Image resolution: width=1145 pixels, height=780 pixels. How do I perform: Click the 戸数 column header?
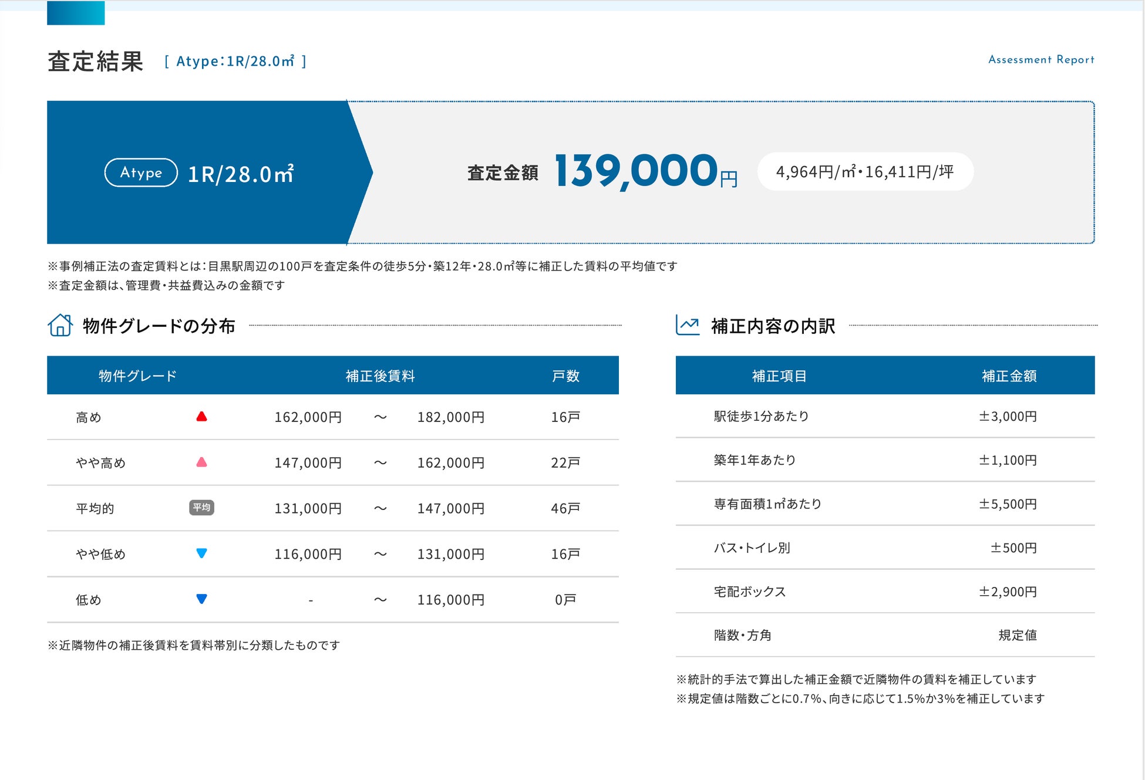pos(565,376)
